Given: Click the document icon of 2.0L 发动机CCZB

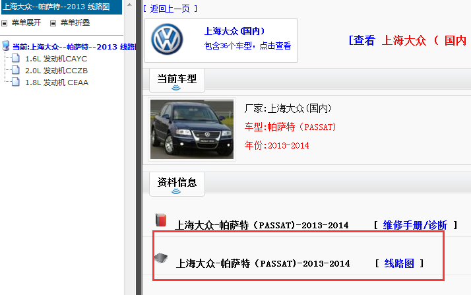Looking at the screenshot, I should pyautogui.click(x=16, y=70).
